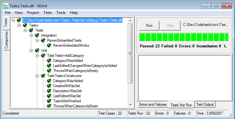Click check icon beside LastEditedChangesWhenCategoryIsAdded
This screenshot has width=235, height=119.
tap(49, 66)
